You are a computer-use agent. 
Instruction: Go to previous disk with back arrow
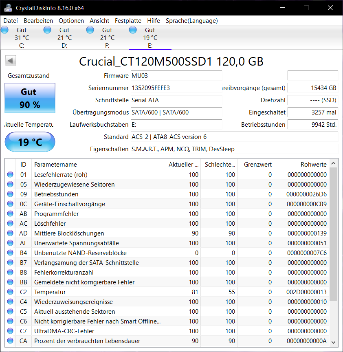[11, 61]
